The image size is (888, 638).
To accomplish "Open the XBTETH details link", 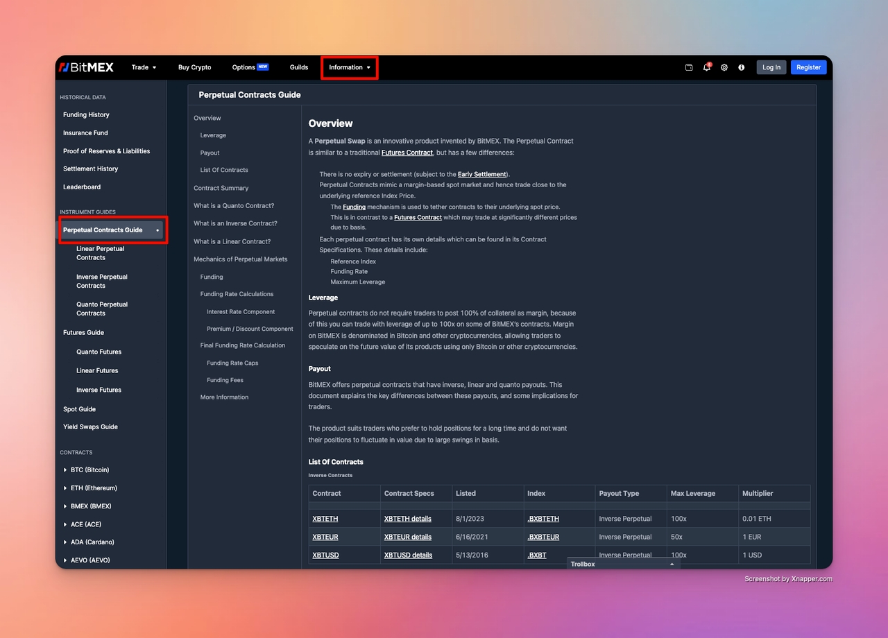I will pyautogui.click(x=407, y=519).
